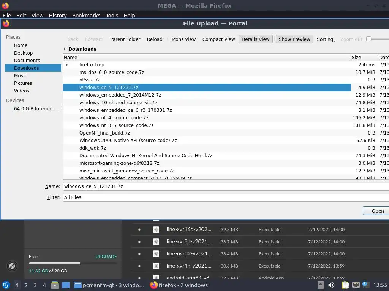Click the network monitor tray icon
The width and height of the screenshot is (389, 291).
tap(356, 285)
